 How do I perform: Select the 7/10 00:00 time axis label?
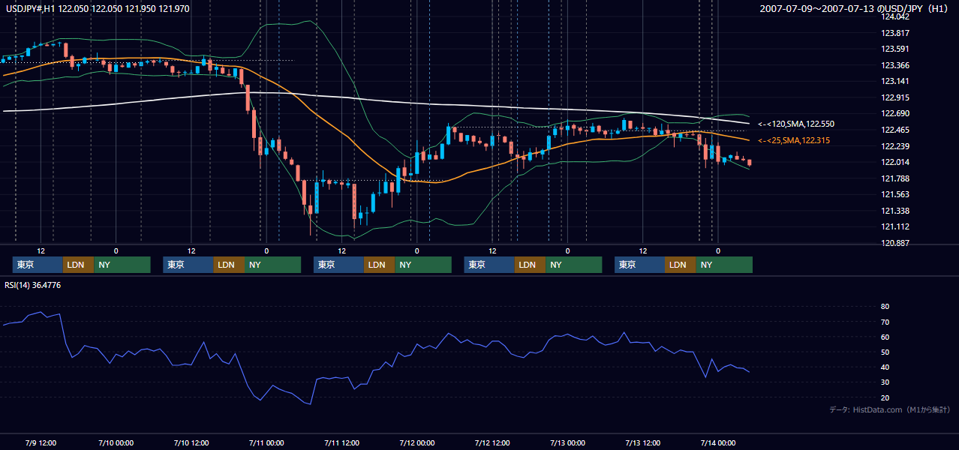(x=116, y=442)
